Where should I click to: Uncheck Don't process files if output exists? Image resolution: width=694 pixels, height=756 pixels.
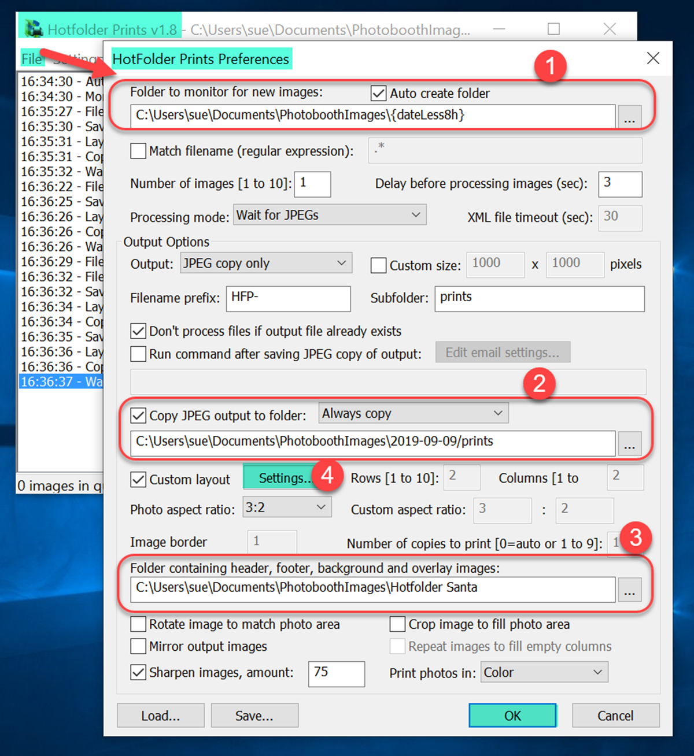[138, 331]
